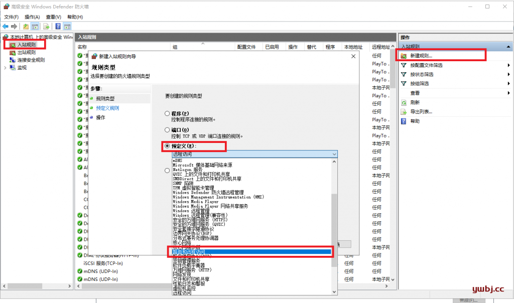Click the dropdown list's scroll-down arrow
514x303 pixels.
click(334, 291)
